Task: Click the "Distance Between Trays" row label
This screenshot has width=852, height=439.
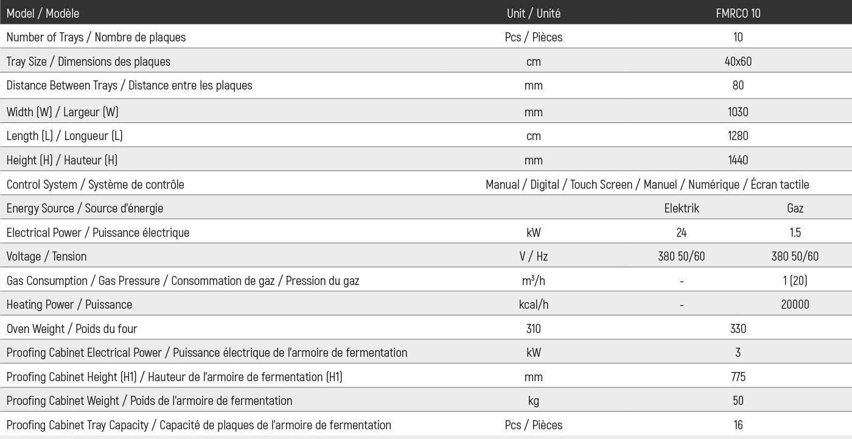Action: coord(129,85)
